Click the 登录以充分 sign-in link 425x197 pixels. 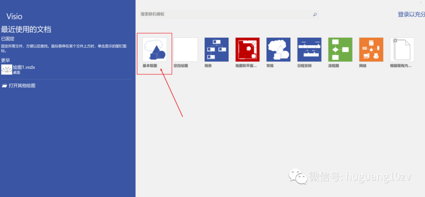(411, 15)
